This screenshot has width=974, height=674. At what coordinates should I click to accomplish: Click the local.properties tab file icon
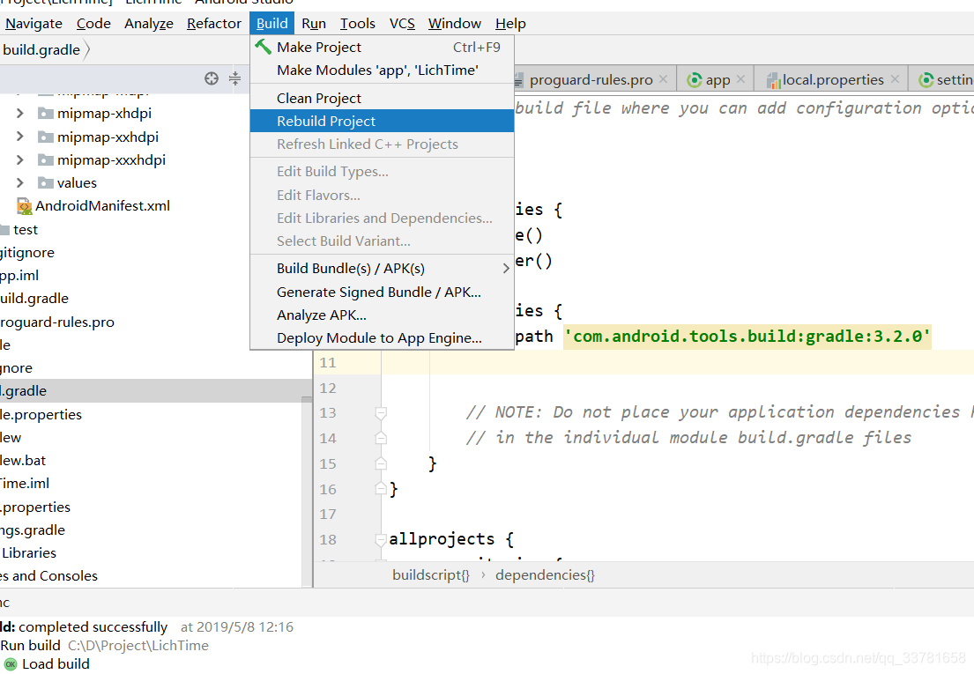click(773, 80)
